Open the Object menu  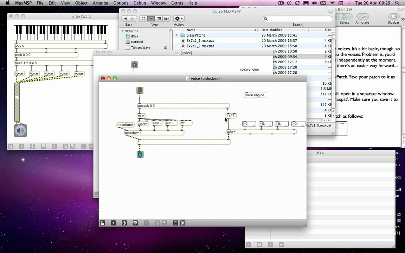(x=81, y=3)
